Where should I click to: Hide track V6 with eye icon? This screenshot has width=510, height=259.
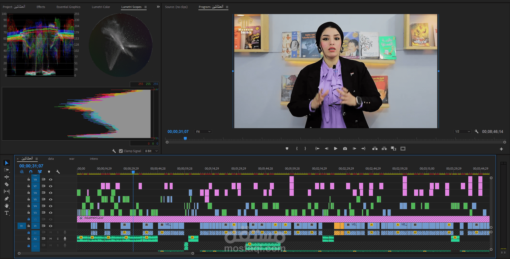coord(50,193)
